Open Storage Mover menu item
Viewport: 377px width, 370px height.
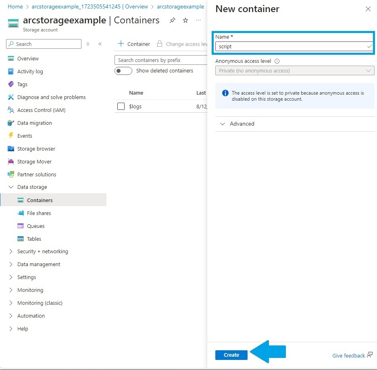point(34,161)
